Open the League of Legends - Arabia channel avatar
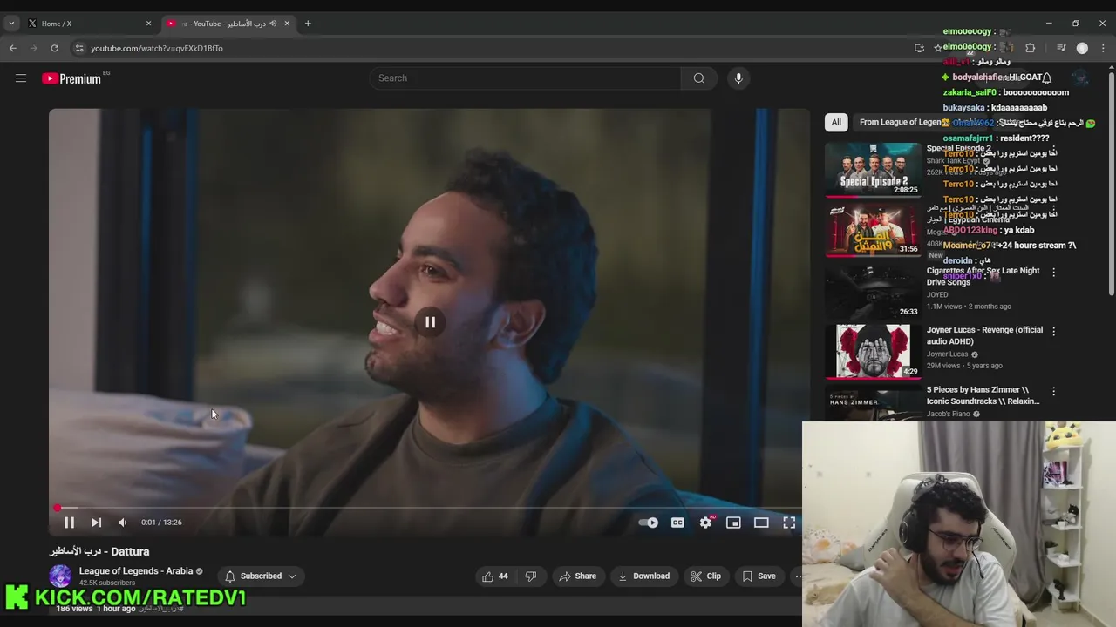The image size is (1116, 627). point(60,576)
